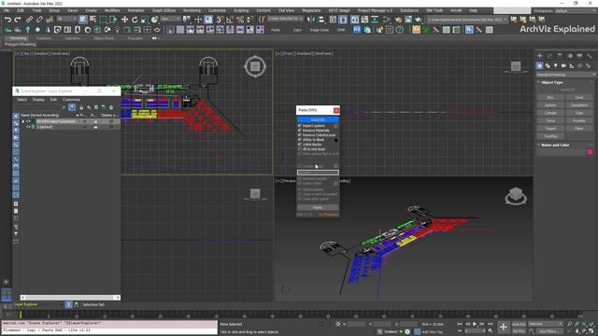Collapse the Name and Color rollout
Image resolution: width=598 pixels, height=336 pixels.
click(x=555, y=146)
